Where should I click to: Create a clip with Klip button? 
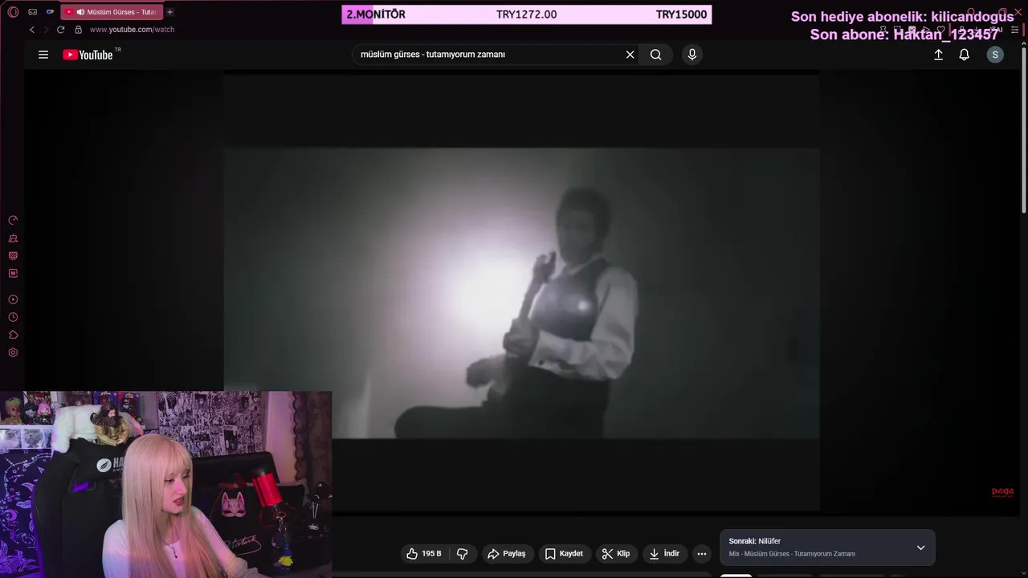(x=616, y=554)
